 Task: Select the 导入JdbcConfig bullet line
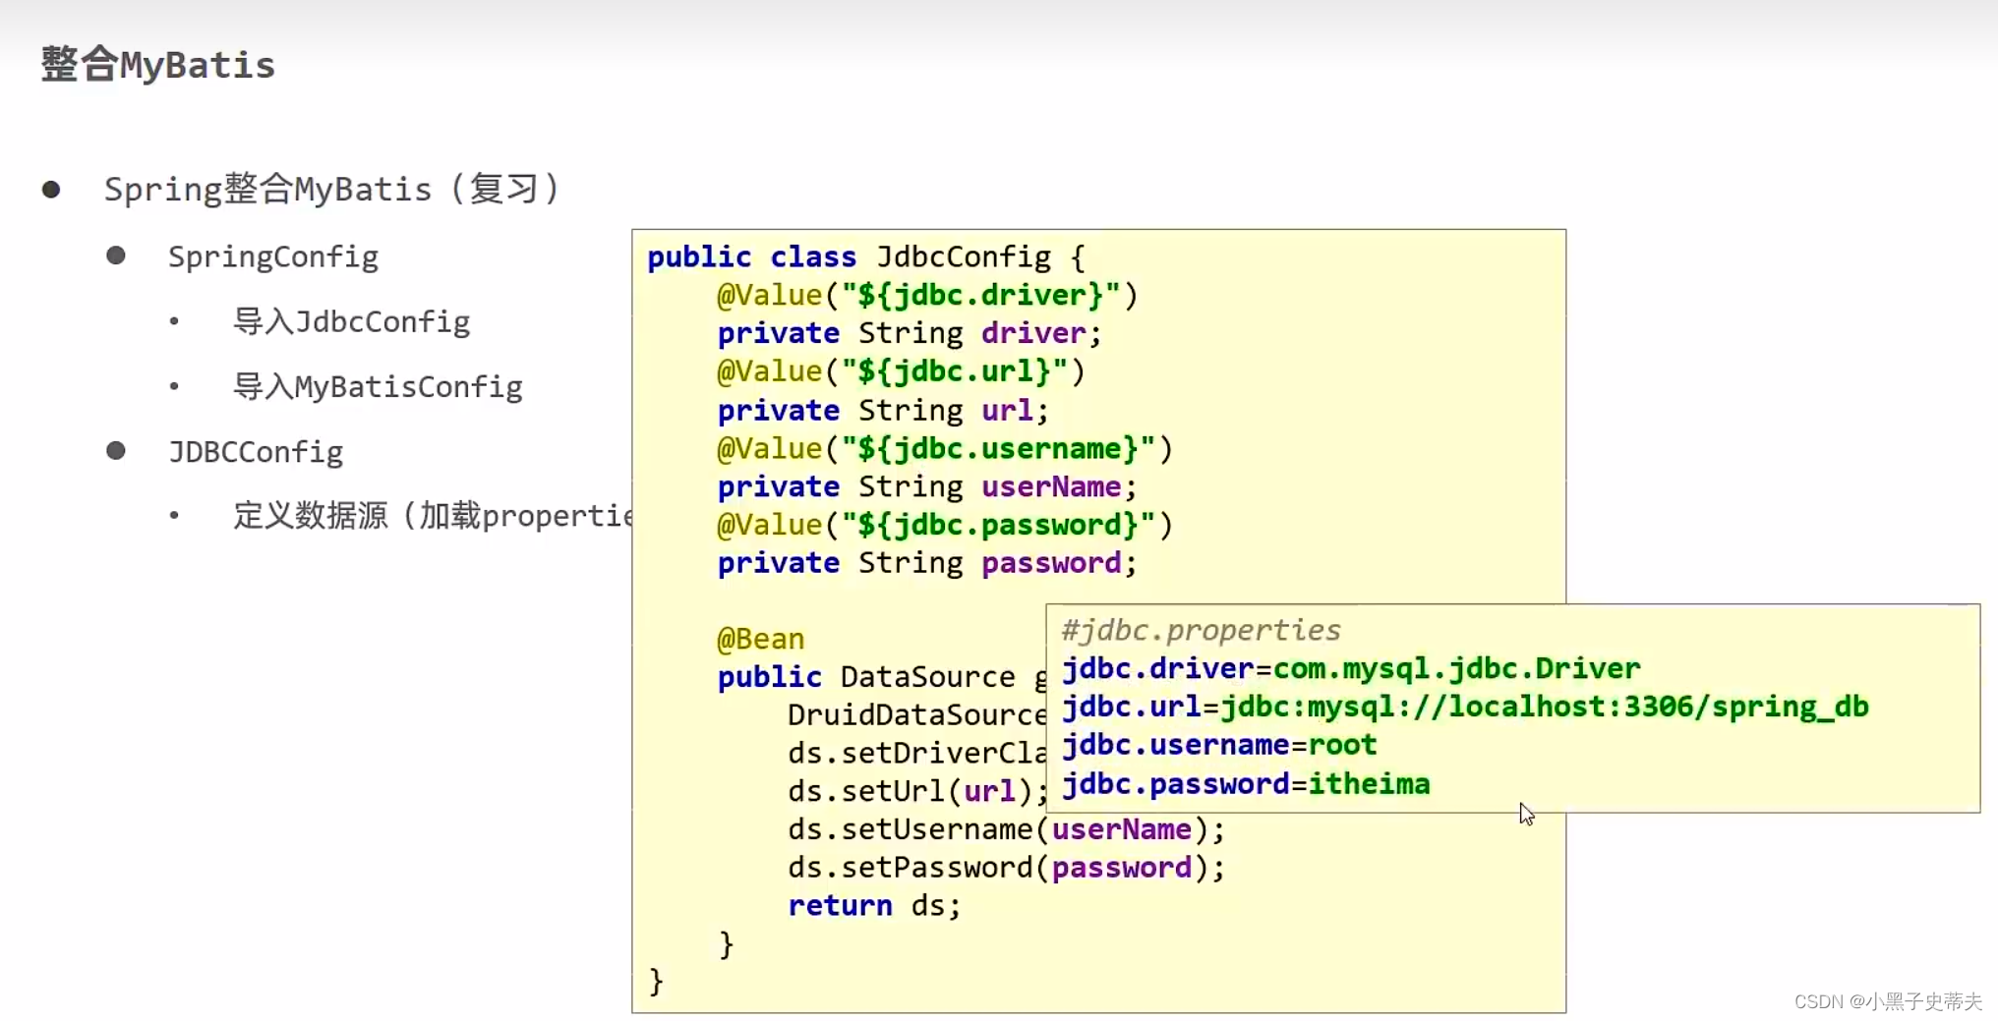(x=352, y=321)
